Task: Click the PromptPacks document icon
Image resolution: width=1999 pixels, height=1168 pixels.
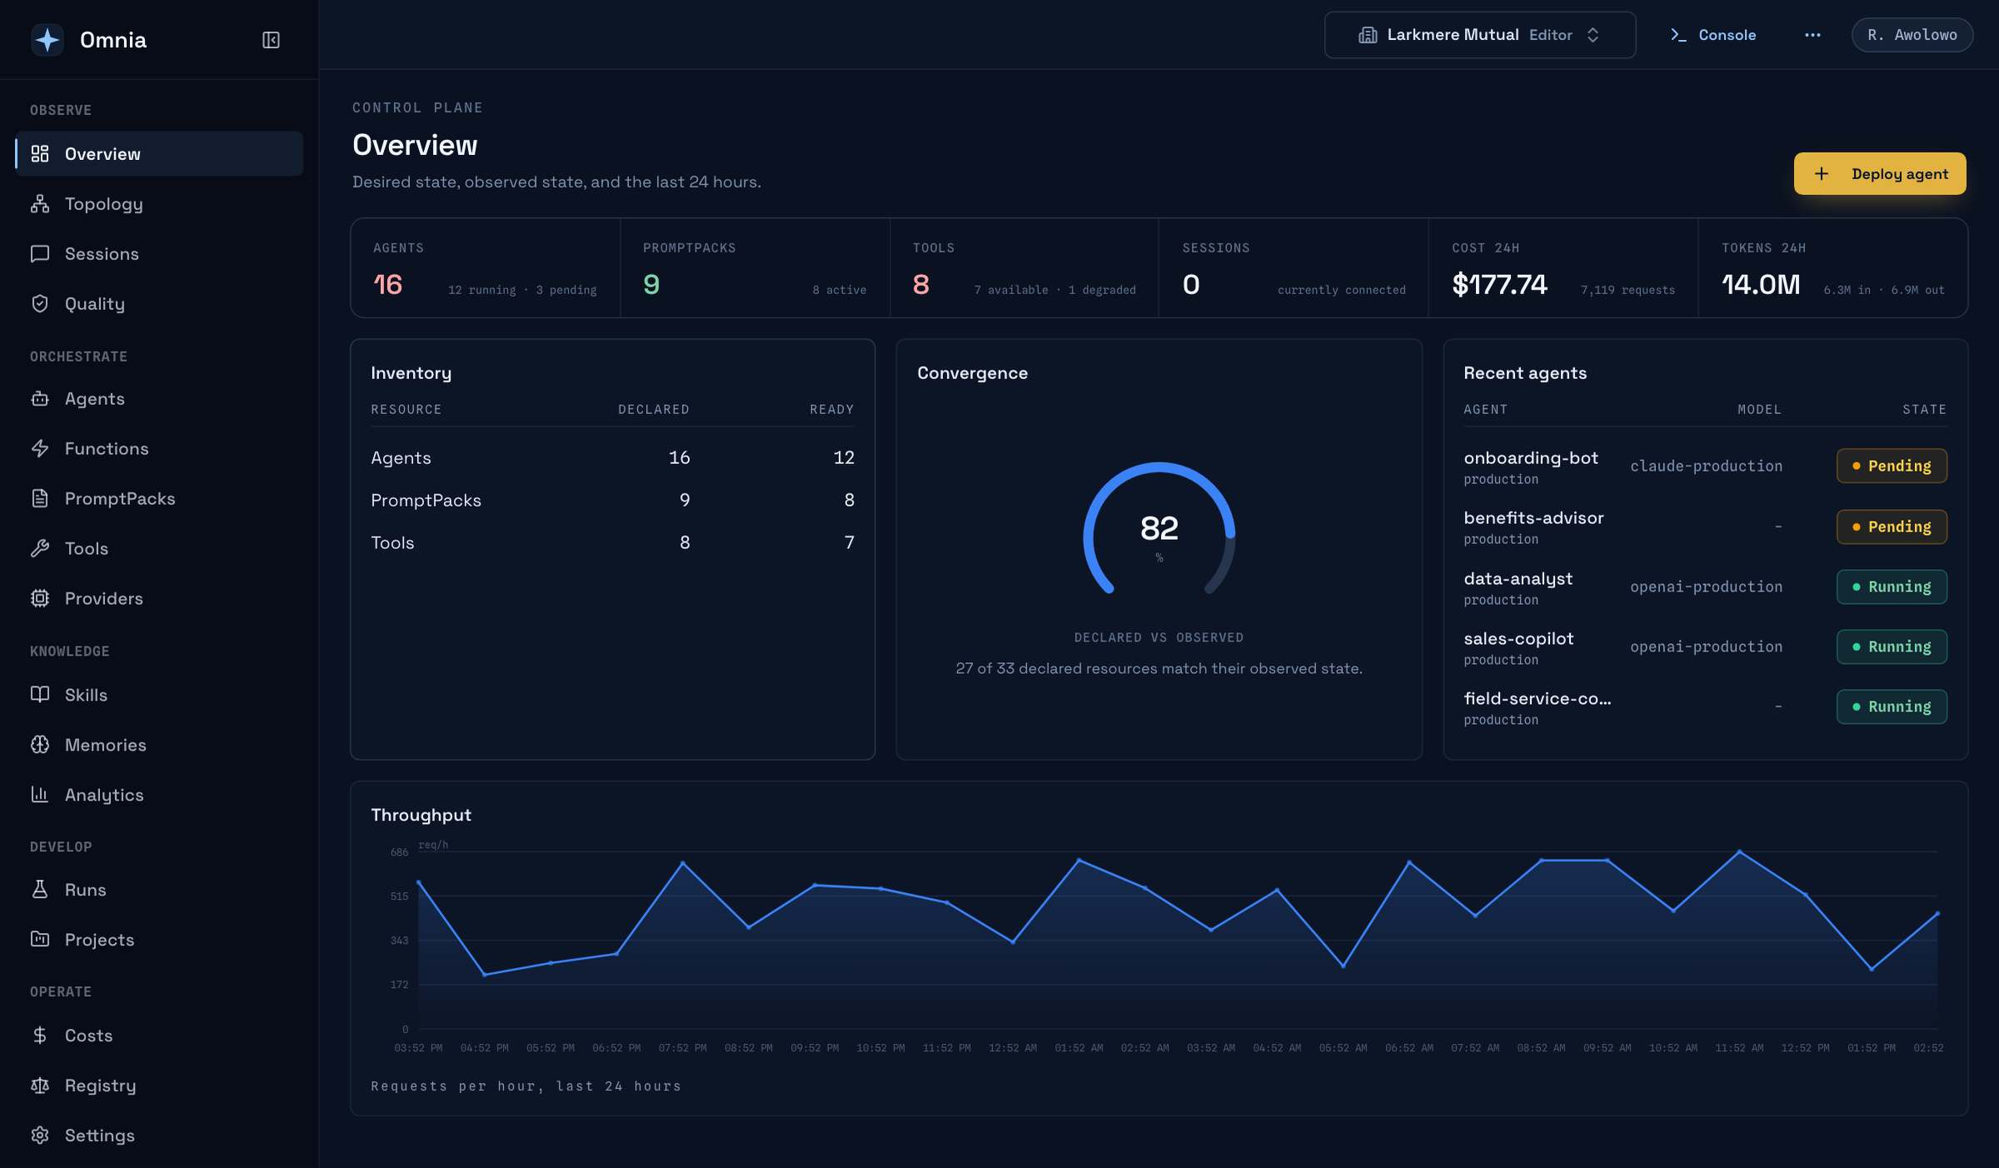Action: click(x=40, y=499)
